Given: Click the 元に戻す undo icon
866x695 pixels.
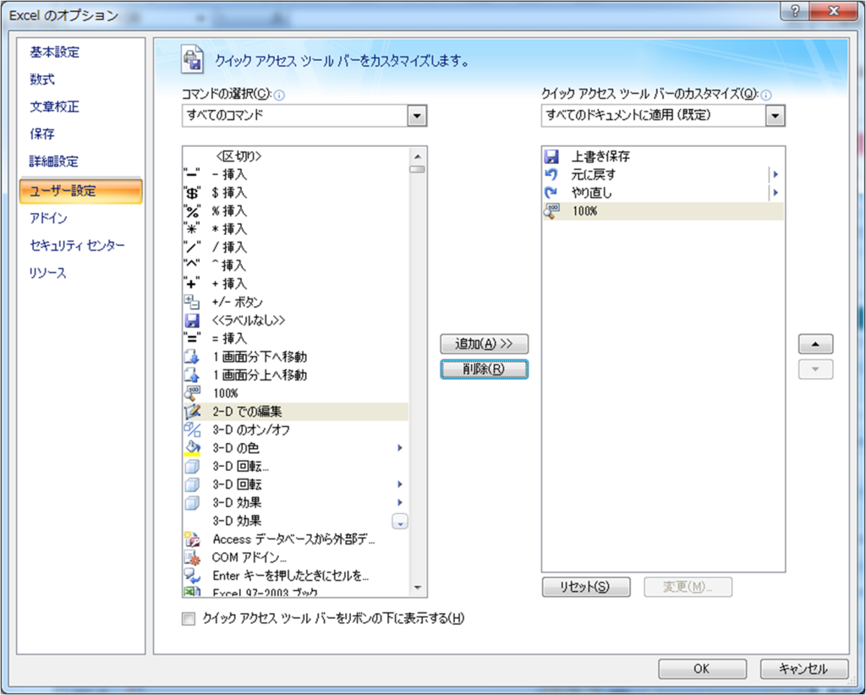Looking at the screenshot, I should point(551,174).
